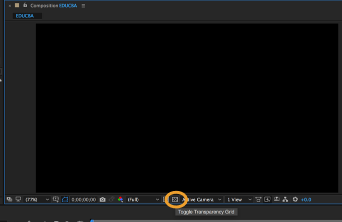The height and width of the screenshot is (222, 342).
Task: Click the Show Snapshot icon
Action: point(112,199)
